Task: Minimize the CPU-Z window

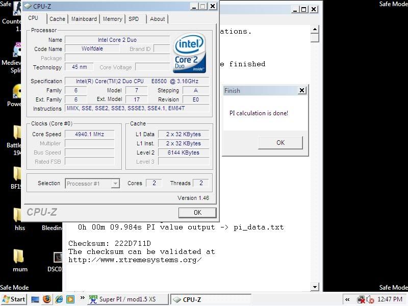Action: [194, 6]
